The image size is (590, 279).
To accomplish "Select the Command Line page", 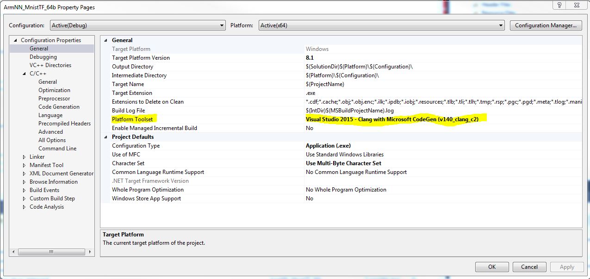I will [57, 148].
